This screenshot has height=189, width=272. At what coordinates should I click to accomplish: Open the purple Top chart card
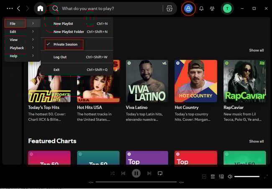[x=147, y=158]
